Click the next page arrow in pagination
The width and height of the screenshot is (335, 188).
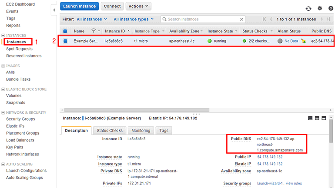coord(322,19)
